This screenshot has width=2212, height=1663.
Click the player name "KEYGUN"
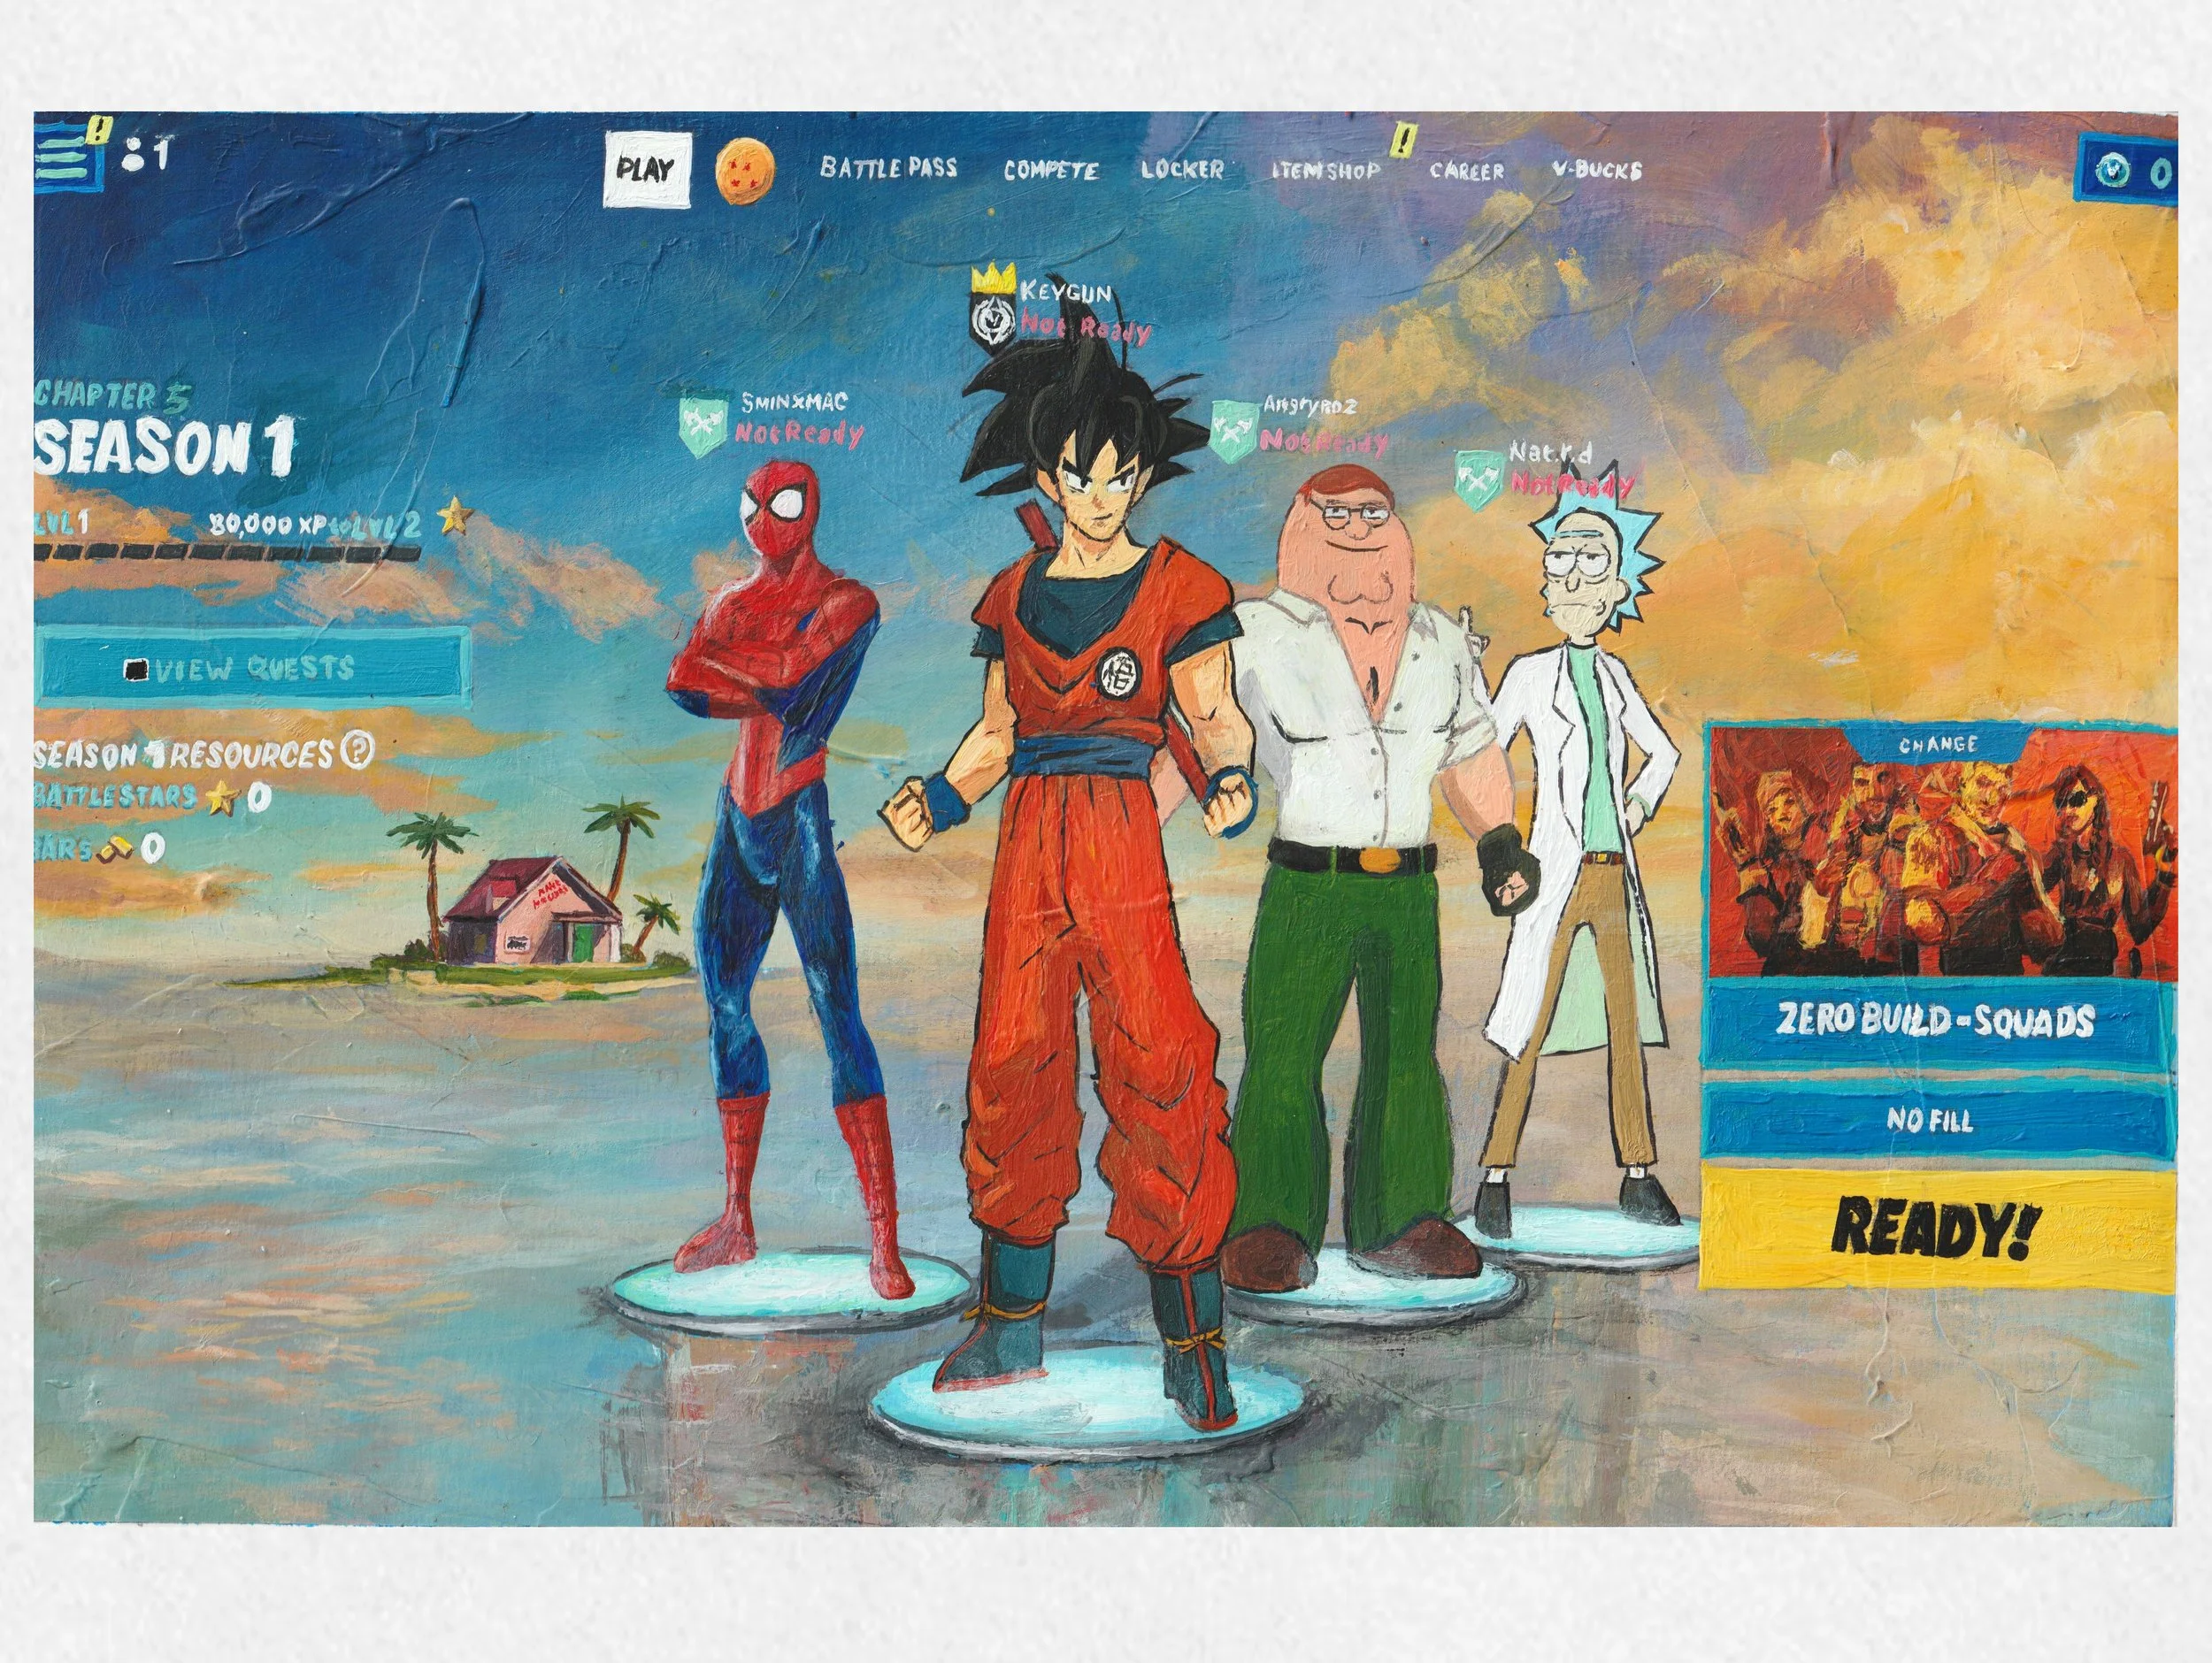click(1064, 292)
